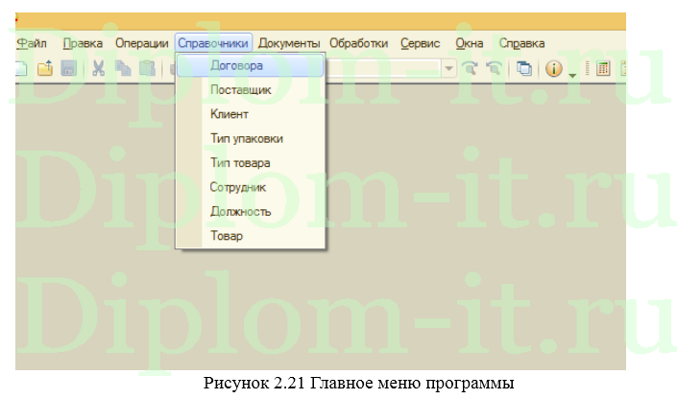Screen dimensions: 677x399
Task: Choose Поставщик in the dropdown menu
Action: coord(240,89)
